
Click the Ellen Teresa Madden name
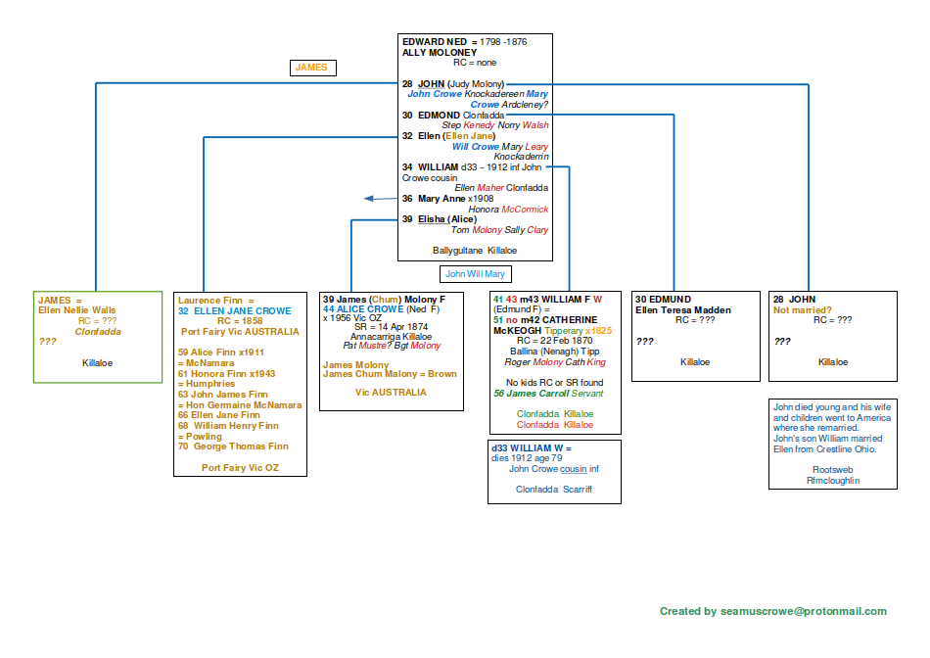coord(683,310)
